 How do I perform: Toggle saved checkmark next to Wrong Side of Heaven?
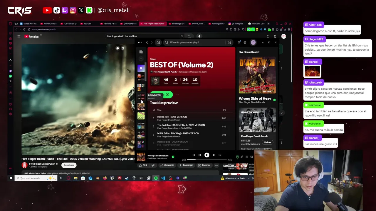(173, 157)
